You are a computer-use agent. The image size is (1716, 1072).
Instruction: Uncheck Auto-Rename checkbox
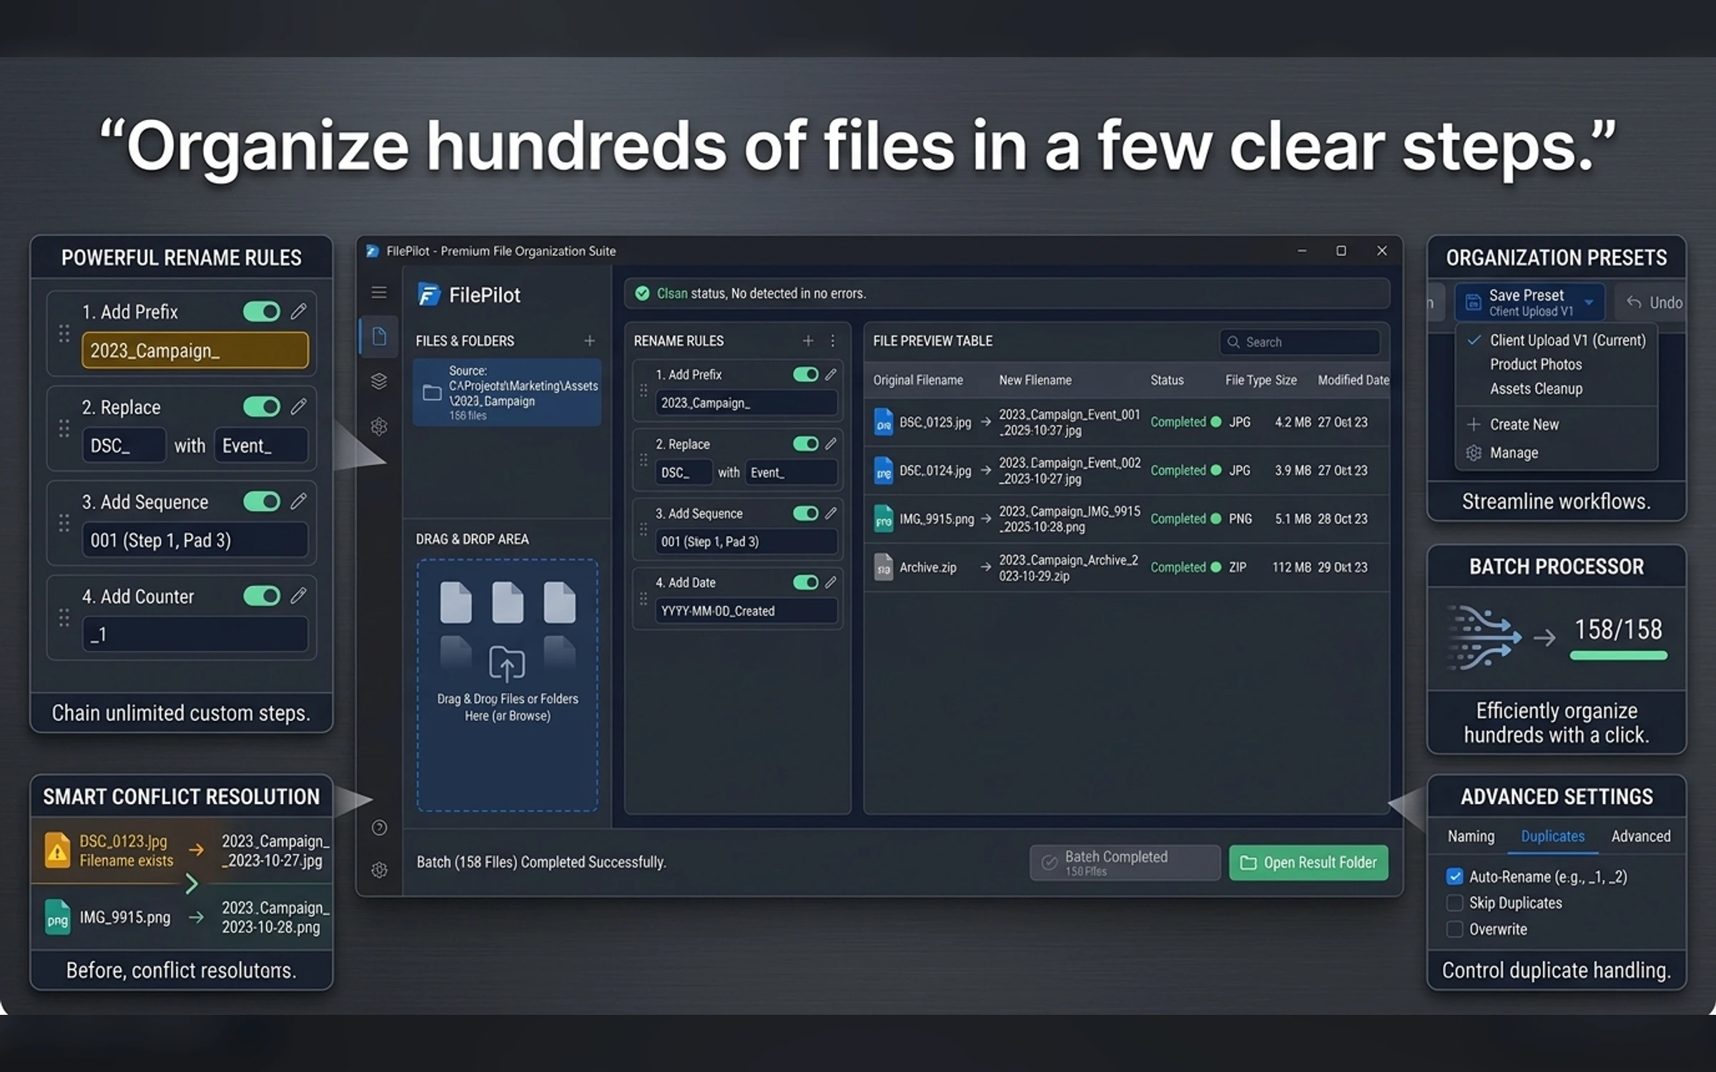coord(1454,876)
